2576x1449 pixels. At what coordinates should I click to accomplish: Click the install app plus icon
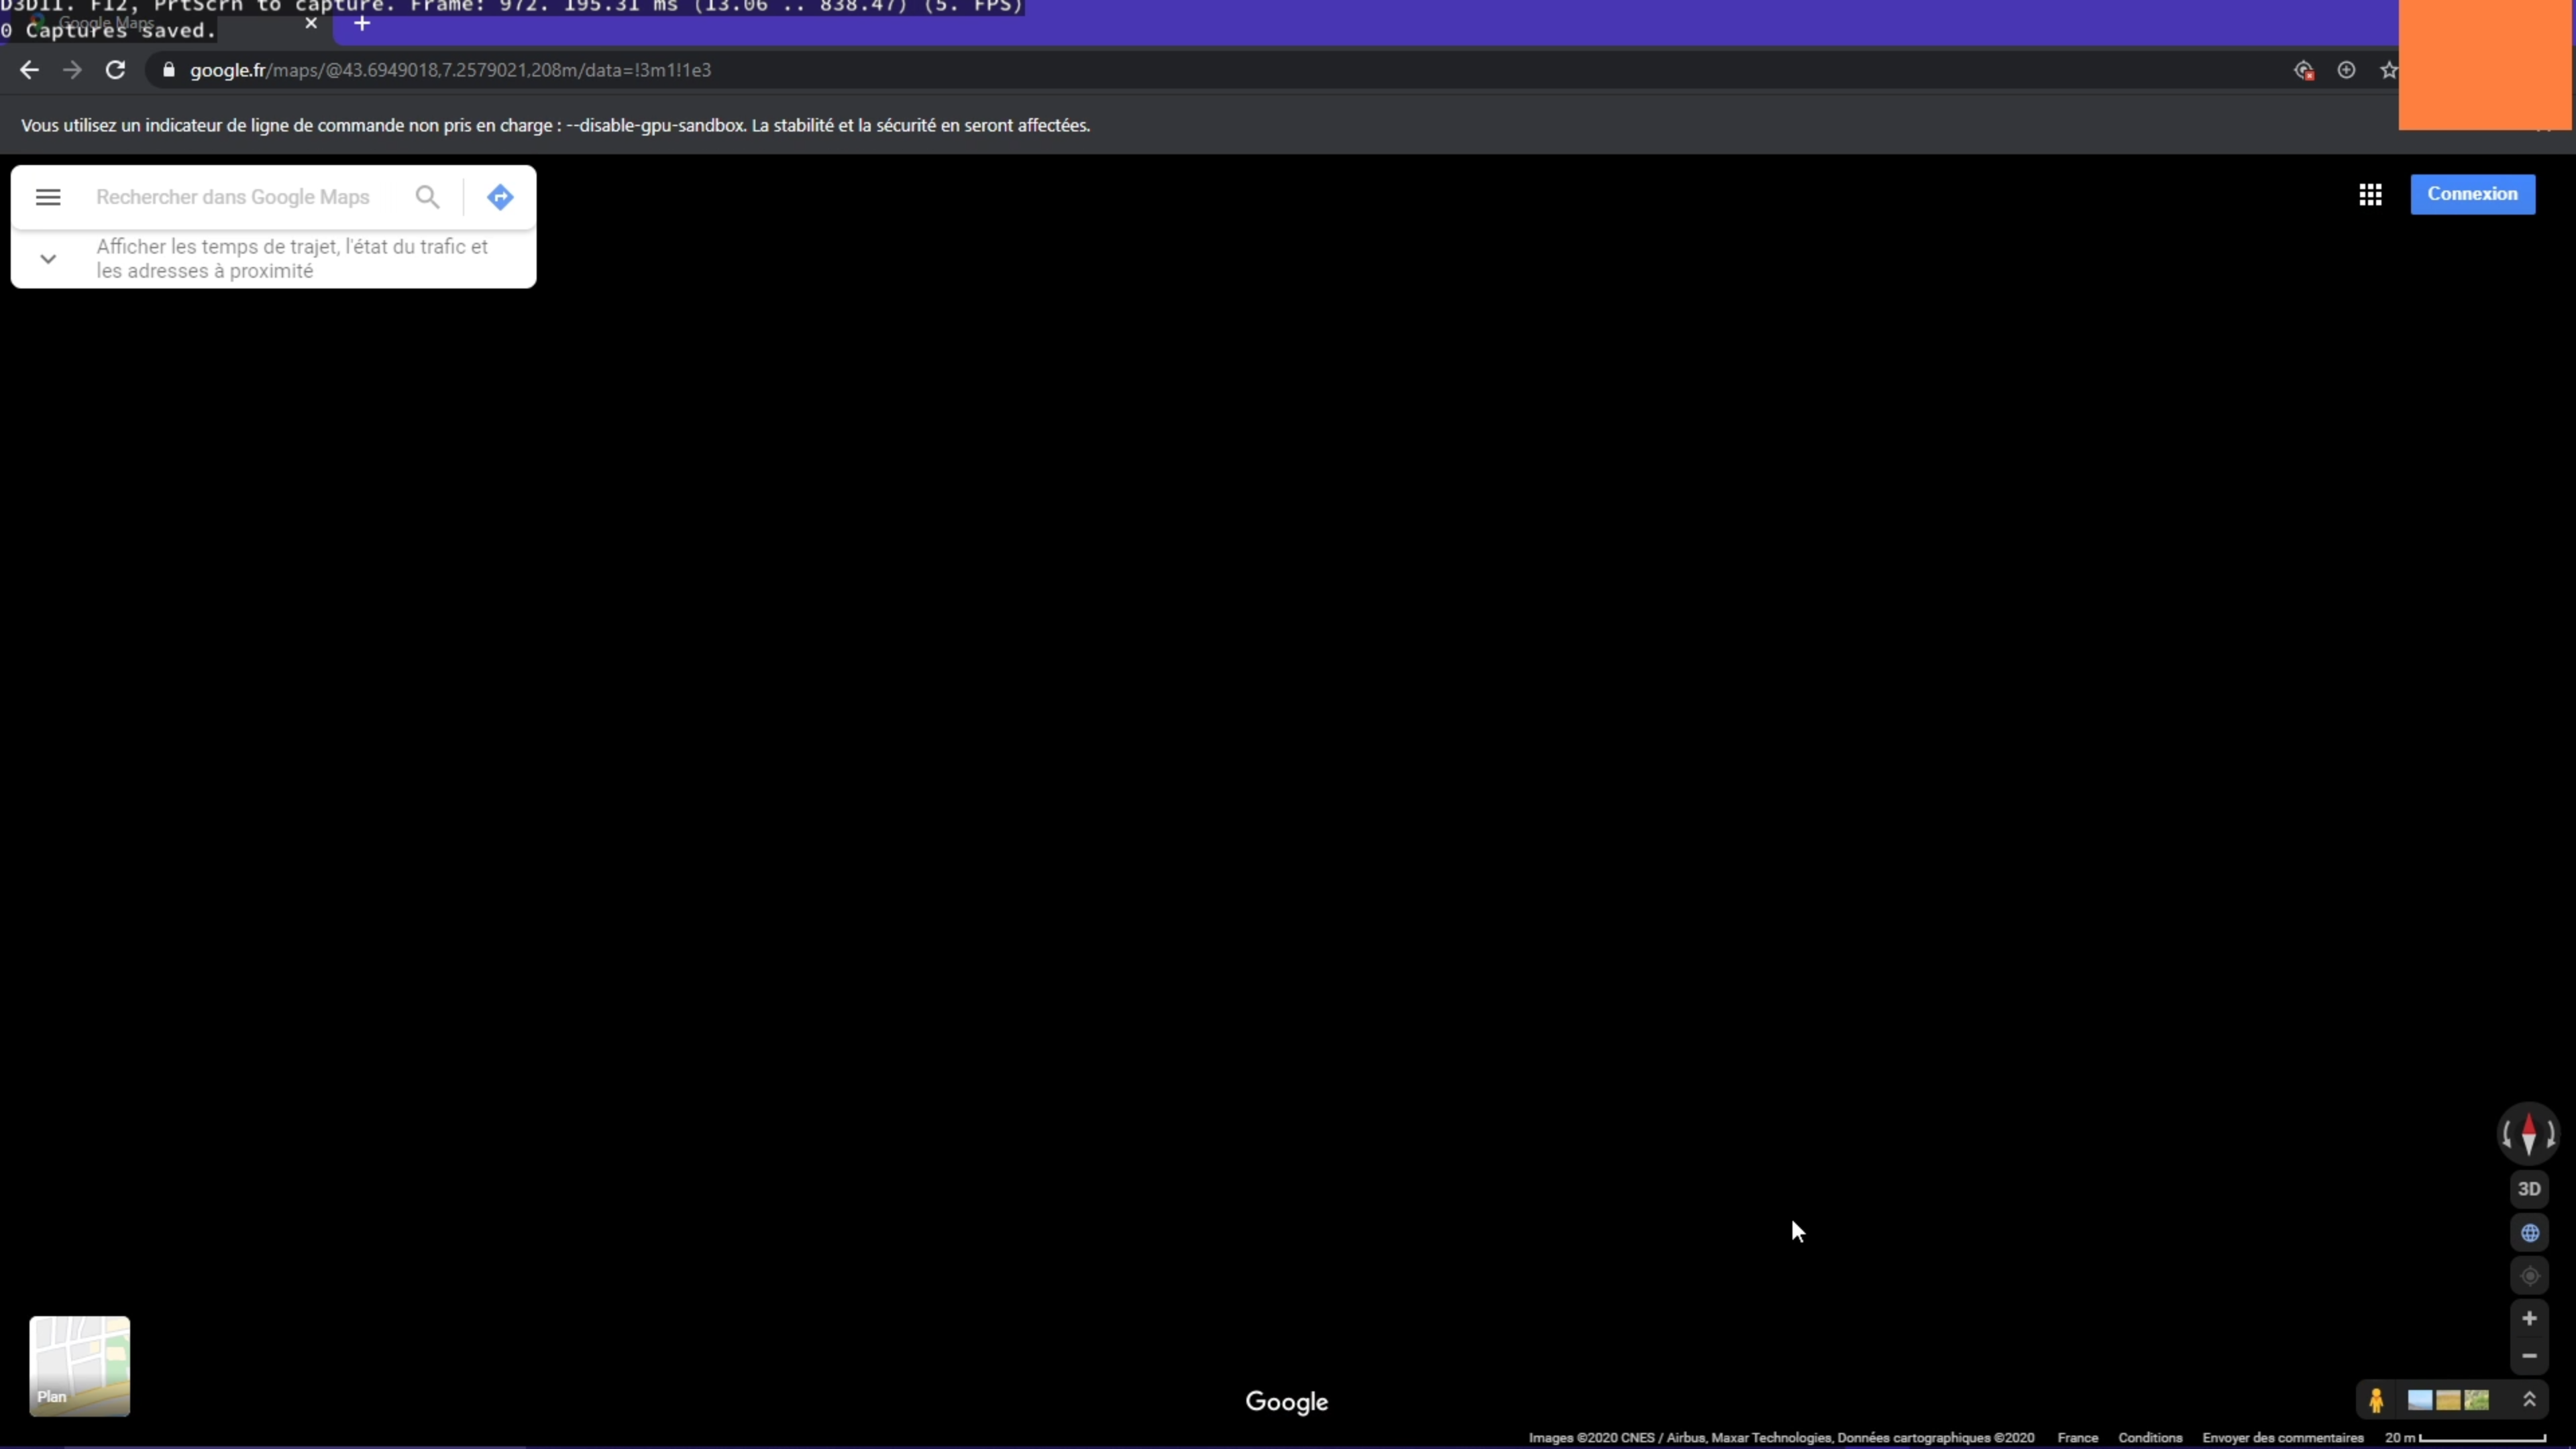click(2346, 70)
